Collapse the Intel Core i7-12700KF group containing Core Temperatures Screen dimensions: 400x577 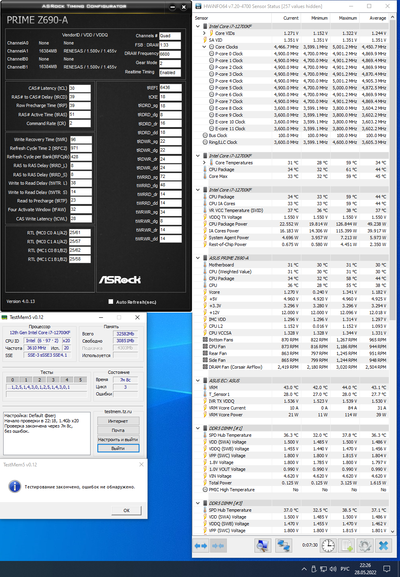[x=198, y=156]
